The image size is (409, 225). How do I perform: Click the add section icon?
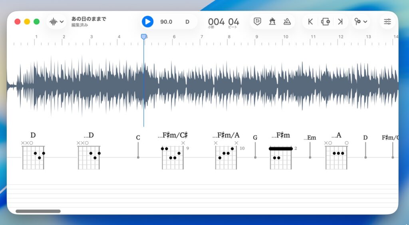[326, 22]
